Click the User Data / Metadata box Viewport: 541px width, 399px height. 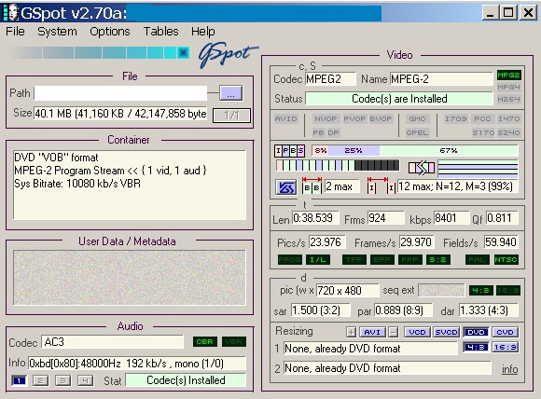pos(130,278)
